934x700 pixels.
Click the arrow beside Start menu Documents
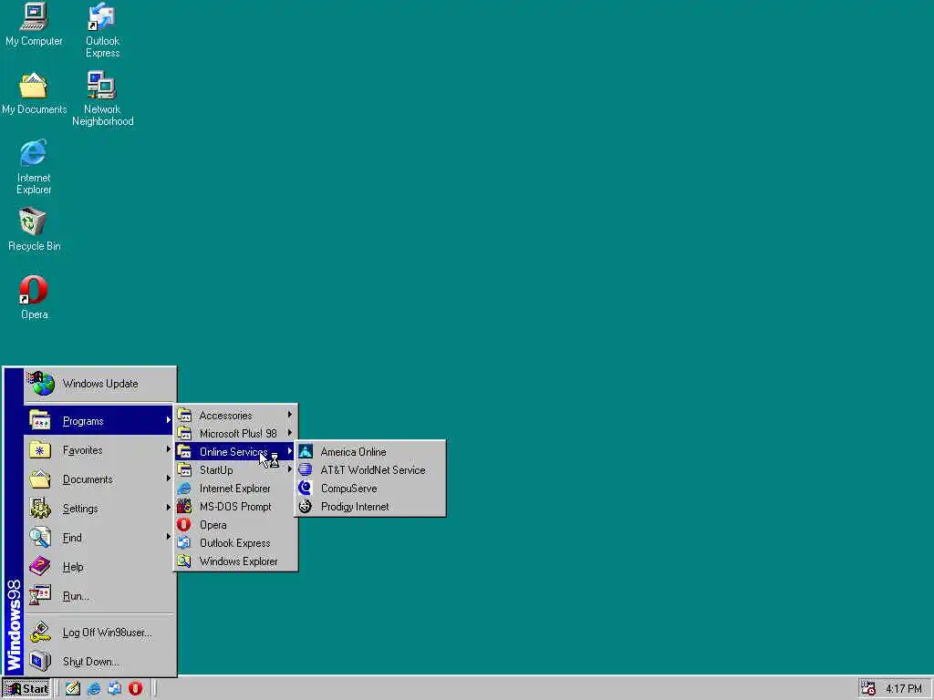pyautogui.click(x=169, y=479)
